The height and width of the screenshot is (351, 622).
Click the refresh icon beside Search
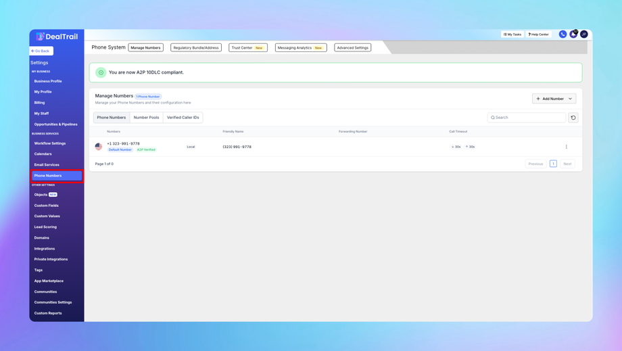[573, 118]
